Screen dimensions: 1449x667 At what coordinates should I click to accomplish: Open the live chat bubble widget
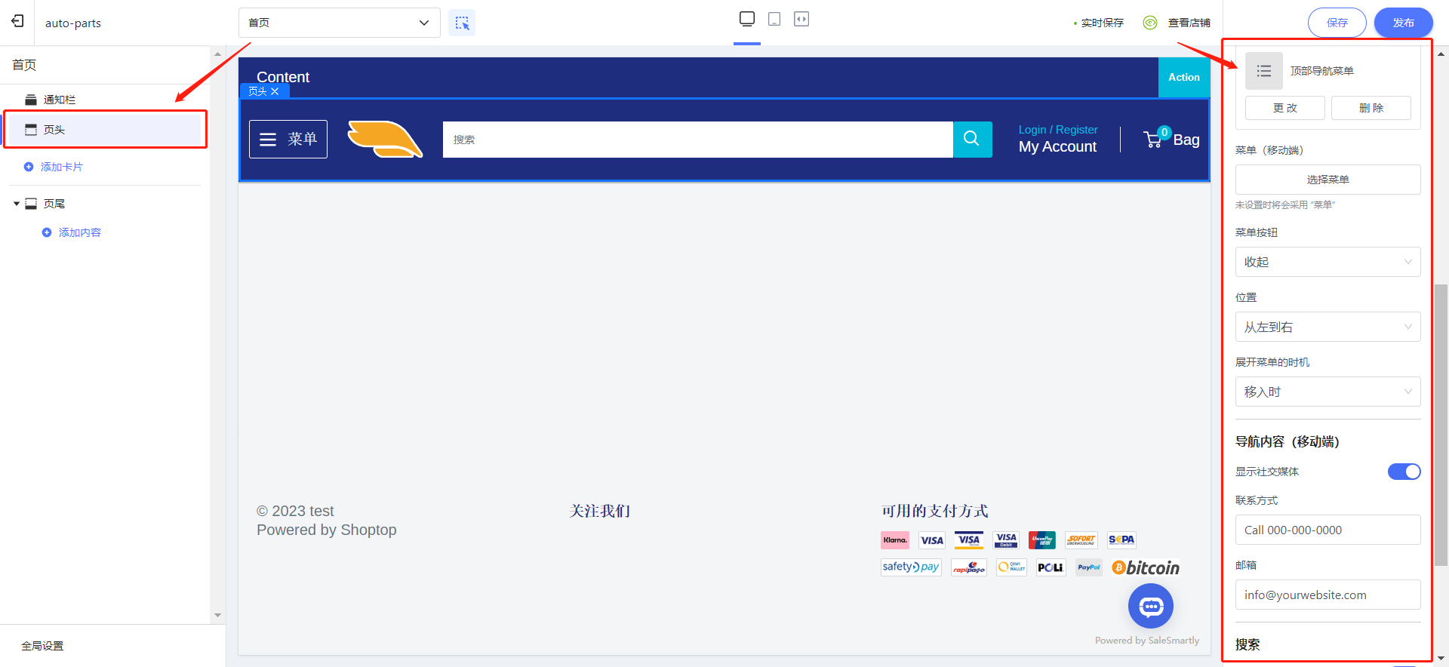pos(1150,606)
